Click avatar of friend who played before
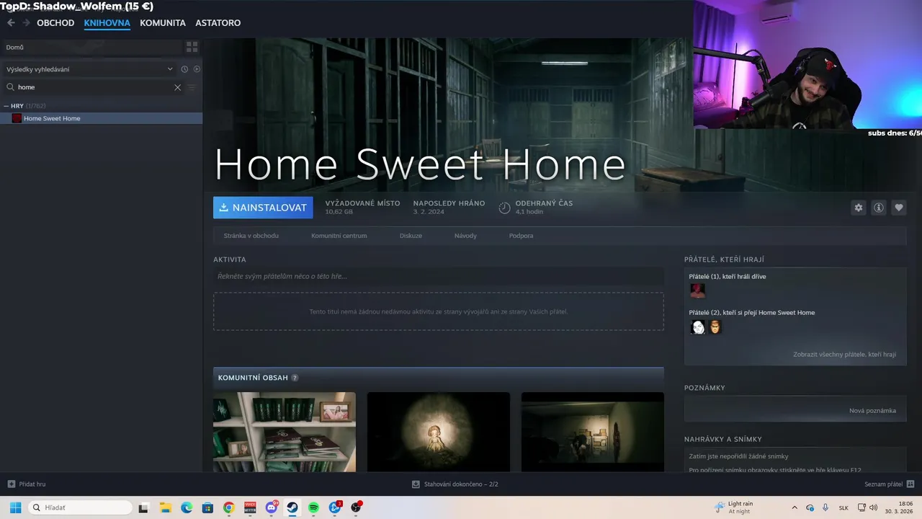This screenshot has width=922, height=519. tap(697, 290)
